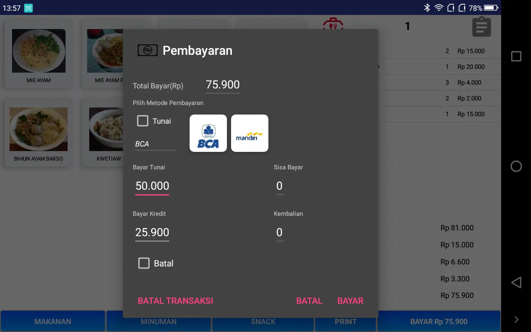Screen dimensions: 531x332
Task: Tap the red restaurant table icon
Action: 333,24
